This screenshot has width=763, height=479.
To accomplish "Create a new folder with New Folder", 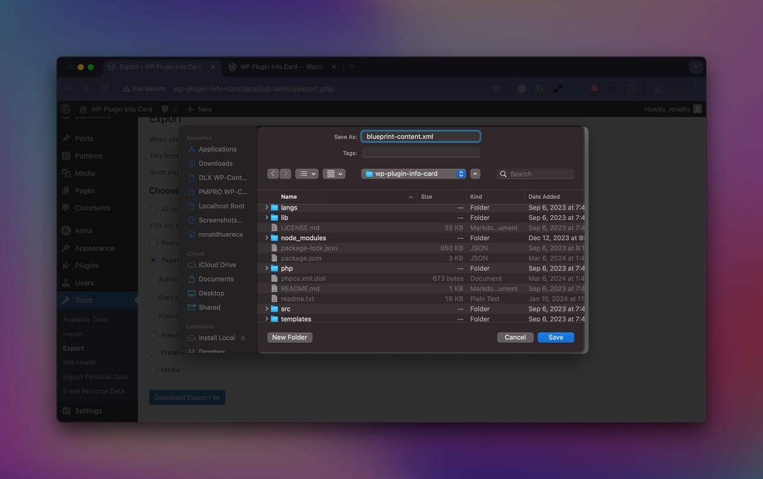I will 289,337.
